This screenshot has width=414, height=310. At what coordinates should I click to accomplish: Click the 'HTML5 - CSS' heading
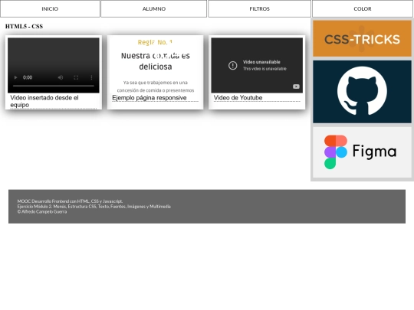pos(24,26)
